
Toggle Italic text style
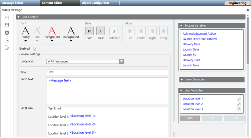point(100,31)
